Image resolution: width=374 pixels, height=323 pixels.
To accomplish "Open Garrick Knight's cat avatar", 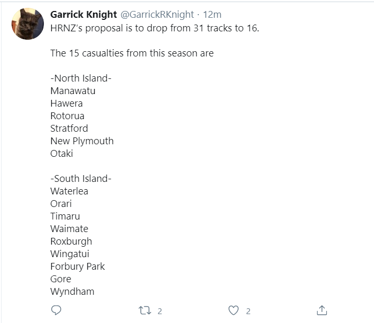I will 28,24.
